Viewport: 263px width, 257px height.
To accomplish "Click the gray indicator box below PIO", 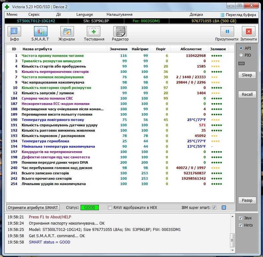I will (241, 63).
